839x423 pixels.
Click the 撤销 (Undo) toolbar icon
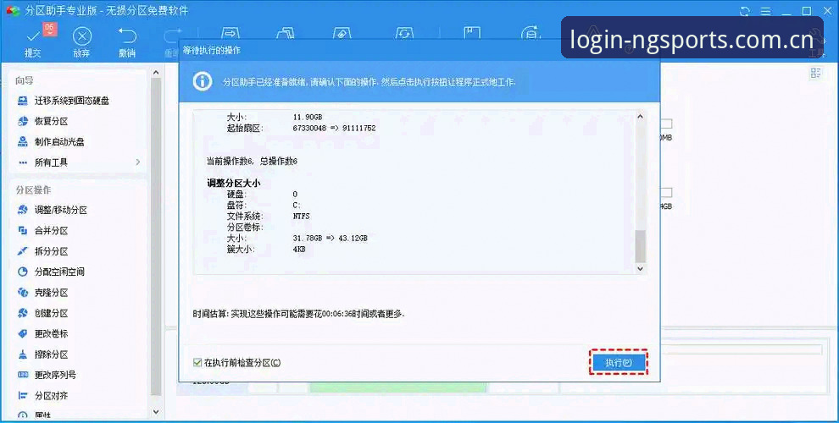[127, 36]
